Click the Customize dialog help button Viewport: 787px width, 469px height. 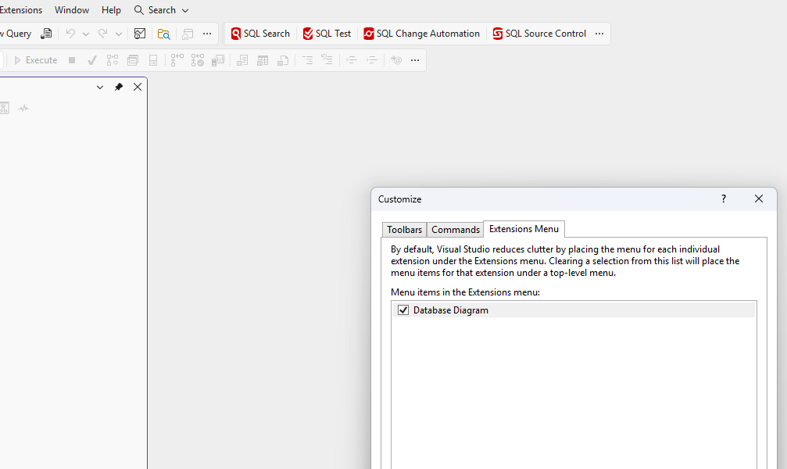pos(723,199)
